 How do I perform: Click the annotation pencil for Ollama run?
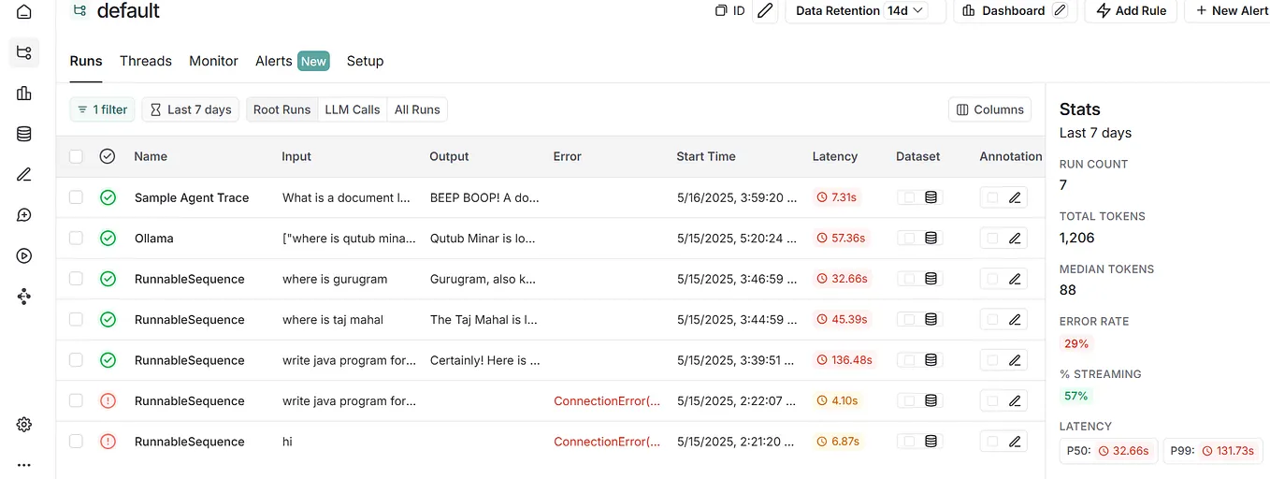pos(1015,239)
